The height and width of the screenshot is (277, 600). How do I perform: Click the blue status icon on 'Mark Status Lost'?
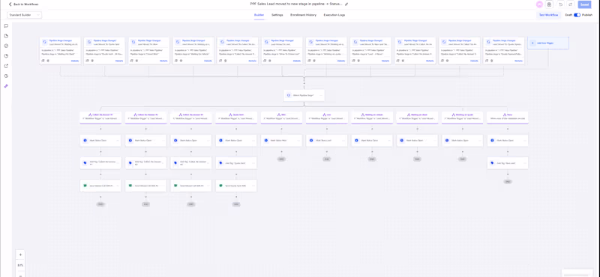[311, 141]
